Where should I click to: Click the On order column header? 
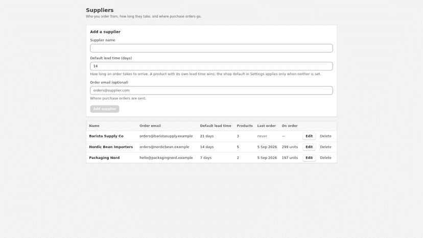pyautogui.click(x=290, y=126)
